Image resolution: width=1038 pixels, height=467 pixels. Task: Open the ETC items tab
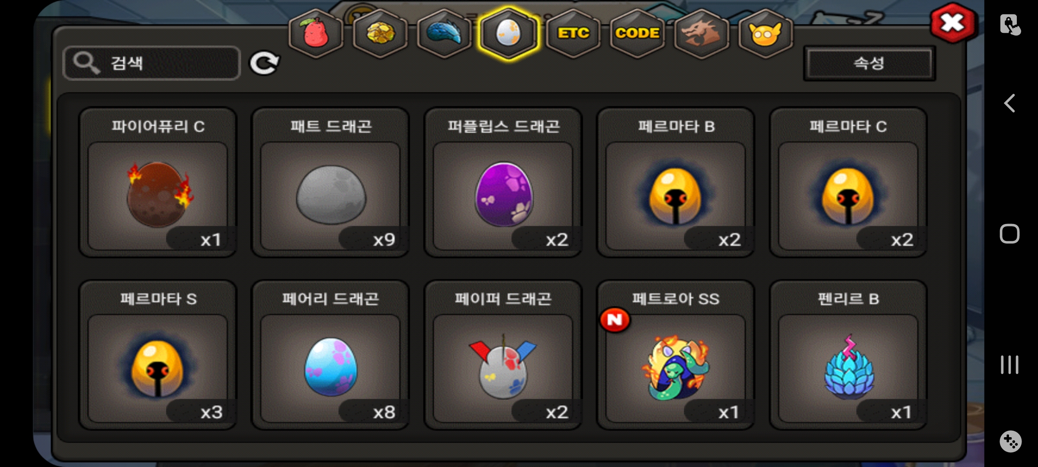(x=573, y=33)
